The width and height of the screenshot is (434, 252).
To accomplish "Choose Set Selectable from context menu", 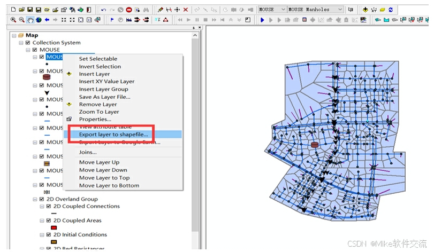I will tap(98, 59).
